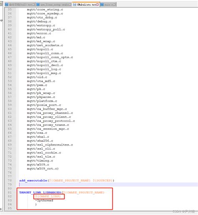This screenshot has width=198, height=215.
Task: Click the mqtt/nopoll.c entry
Action: tap(40, 49)
